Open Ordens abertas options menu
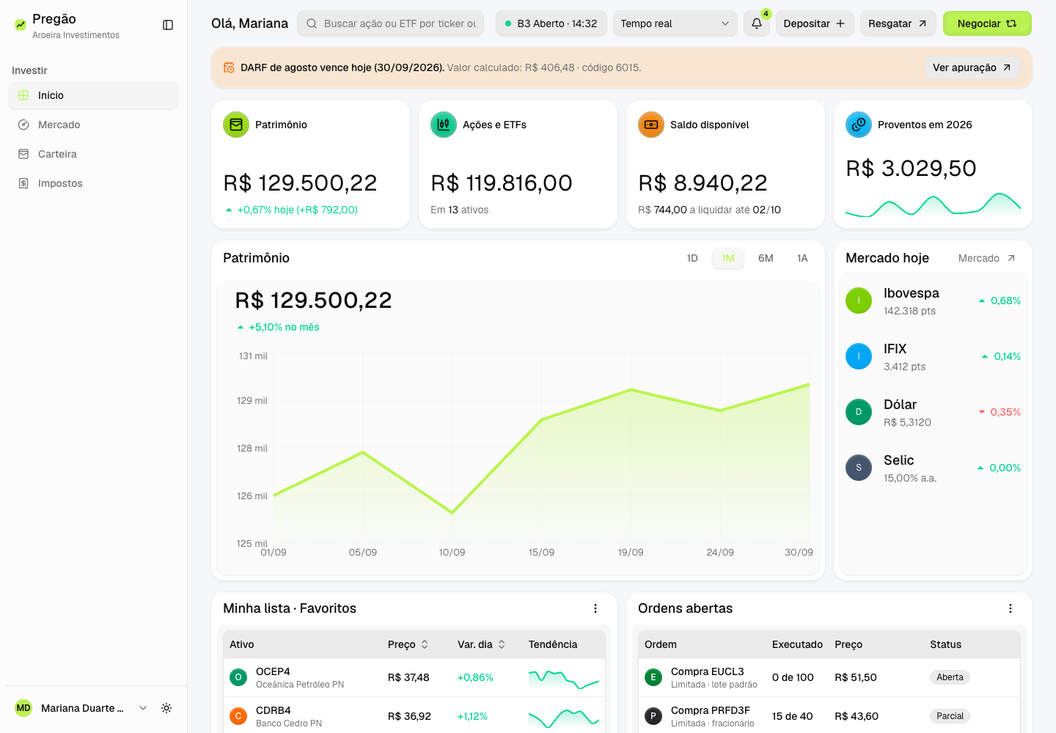Viewport: 1056px width, 733px height. click(1011, 608)
